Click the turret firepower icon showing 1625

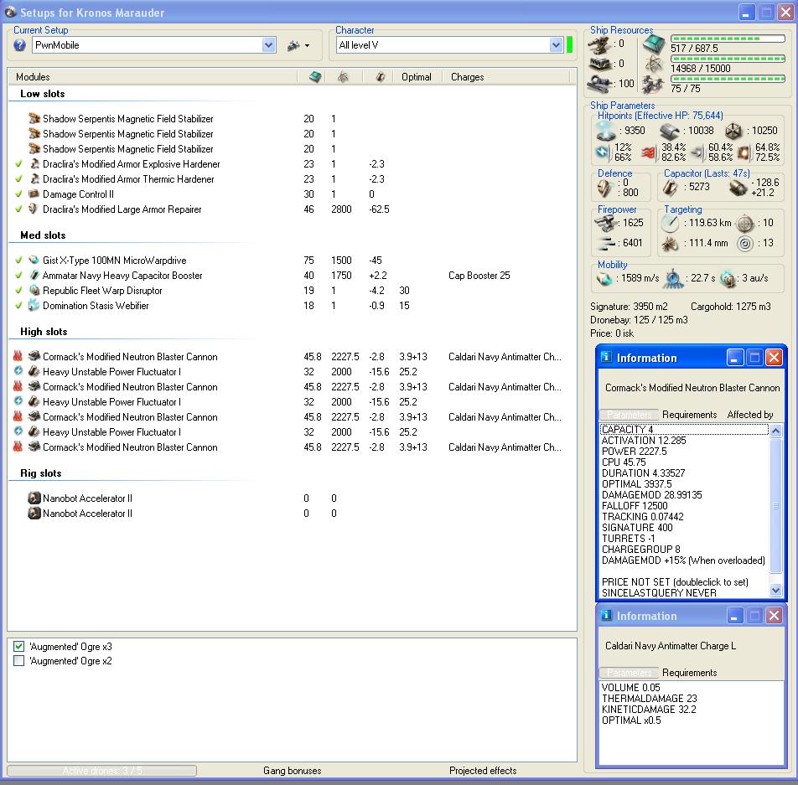coord(604,223)
